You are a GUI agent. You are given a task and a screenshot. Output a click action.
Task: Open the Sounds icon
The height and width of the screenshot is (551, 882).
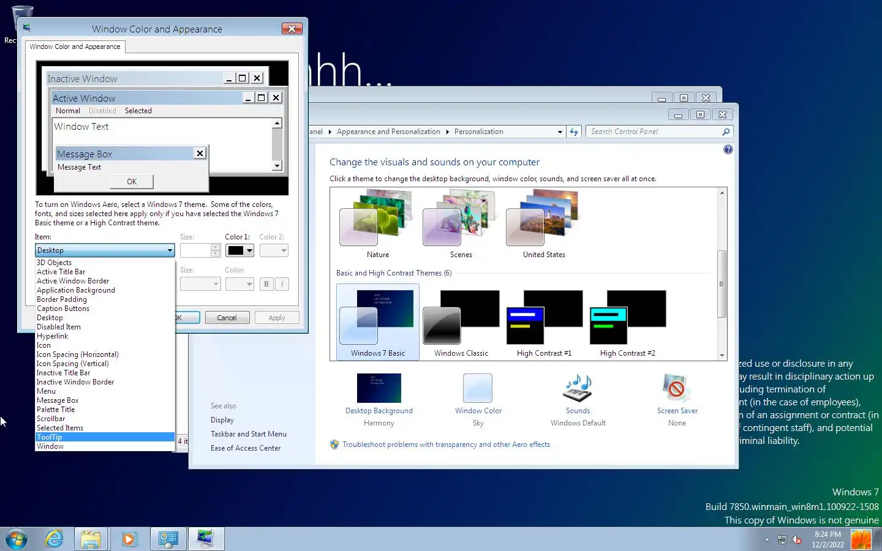click(578, 388)
